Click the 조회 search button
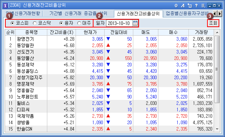225x137 pixels. 213,23
